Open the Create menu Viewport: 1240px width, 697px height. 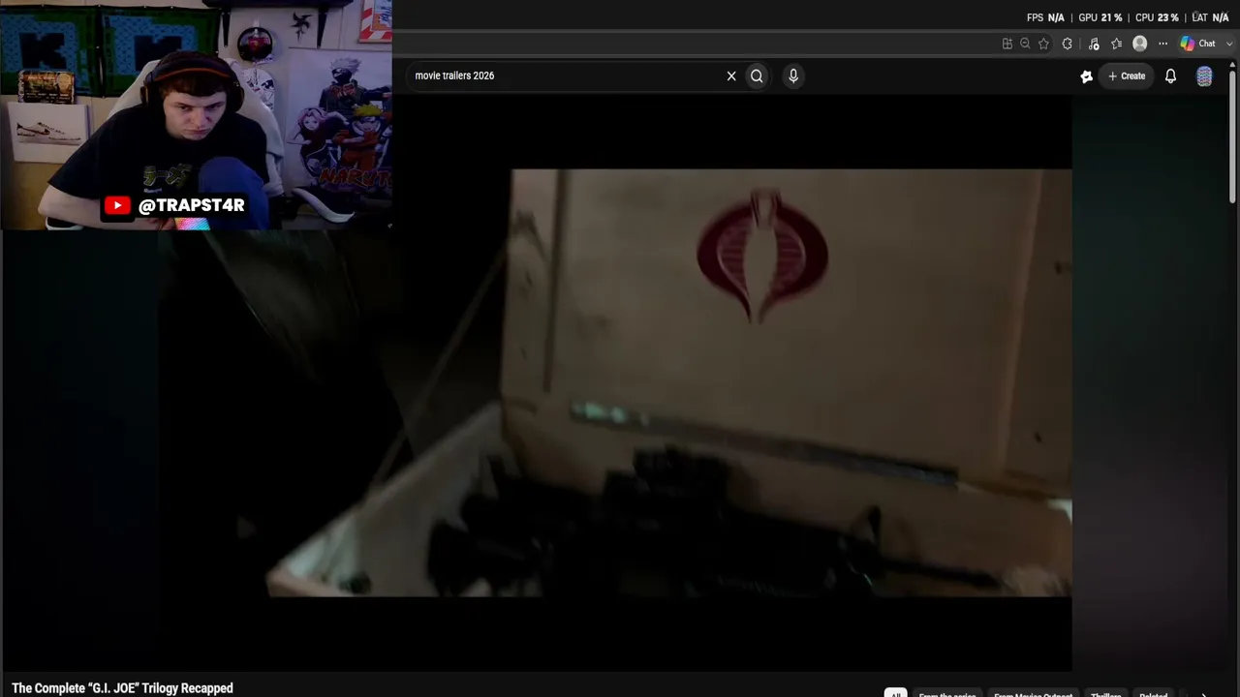point(1127,76)
